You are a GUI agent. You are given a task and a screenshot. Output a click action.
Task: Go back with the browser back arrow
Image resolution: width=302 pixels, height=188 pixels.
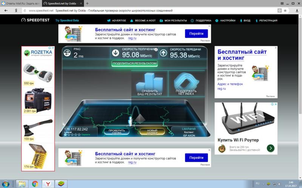tap(6, 11)
